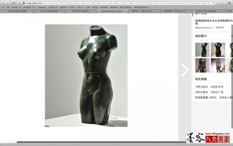Switch to the 3元购小程序 tab
The height and width of the screenshot is (146, 233).
[x=207, y=11]
